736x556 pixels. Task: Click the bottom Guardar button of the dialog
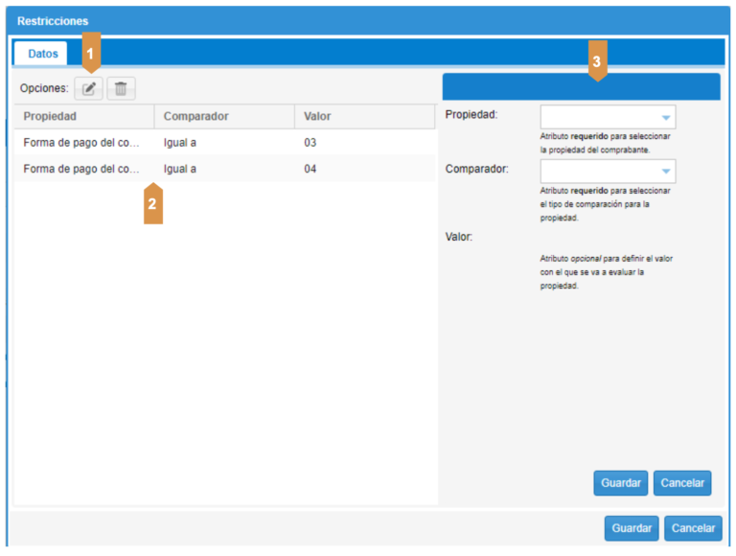[x=632, y=528]
